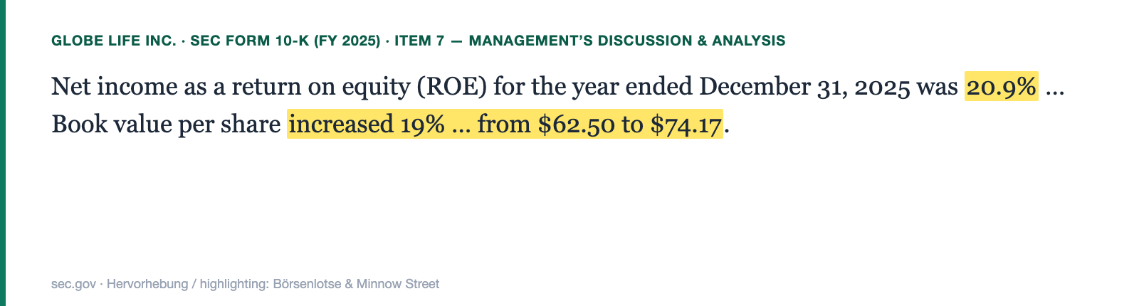Click the ellipsis after 20.9%
1139x306 pixels.
point(1055,87)
